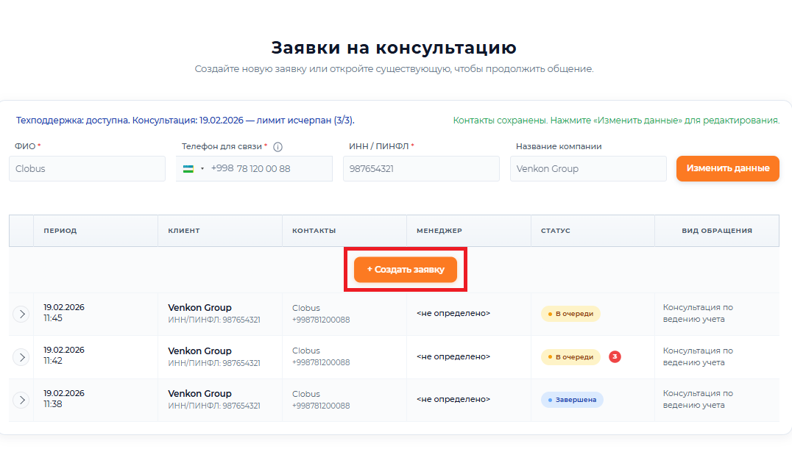Open Venkon Group request from 11:38

pos(199,394)
